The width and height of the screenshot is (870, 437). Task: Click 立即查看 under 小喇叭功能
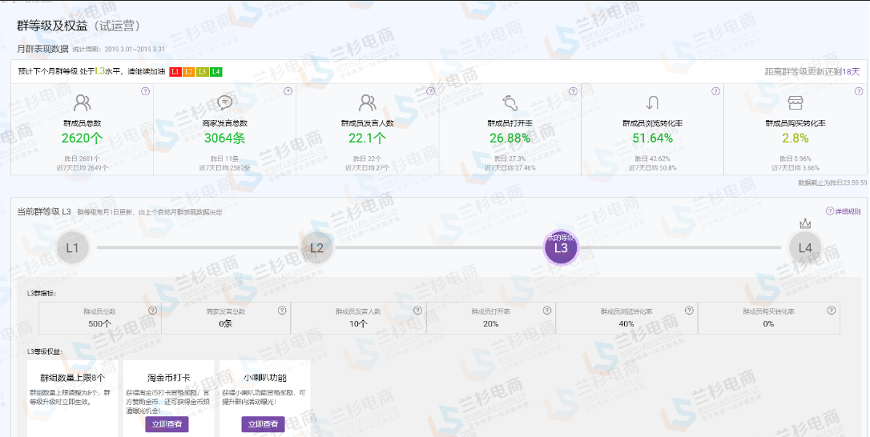263,424
